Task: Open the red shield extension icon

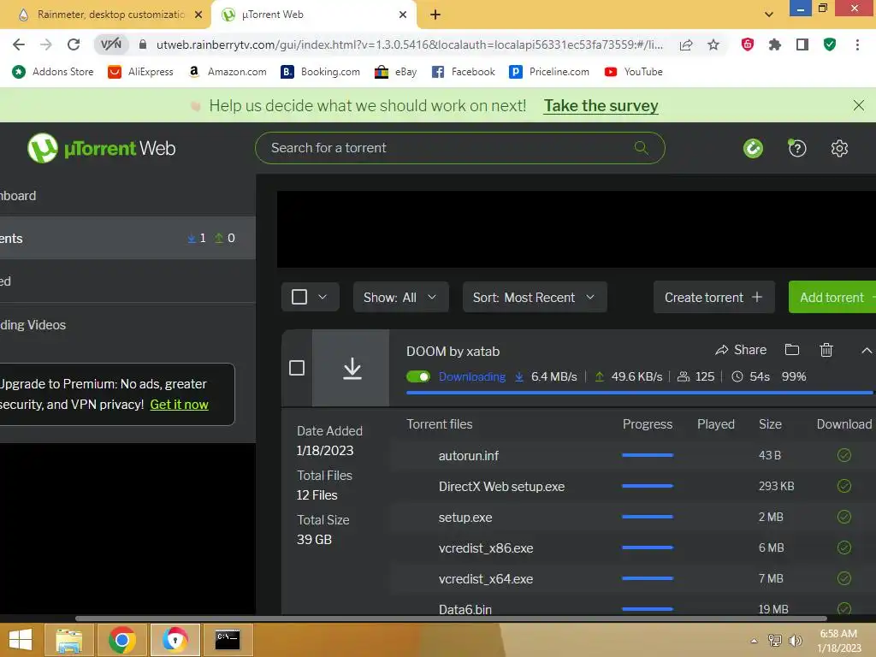Action: coord(748,44)
